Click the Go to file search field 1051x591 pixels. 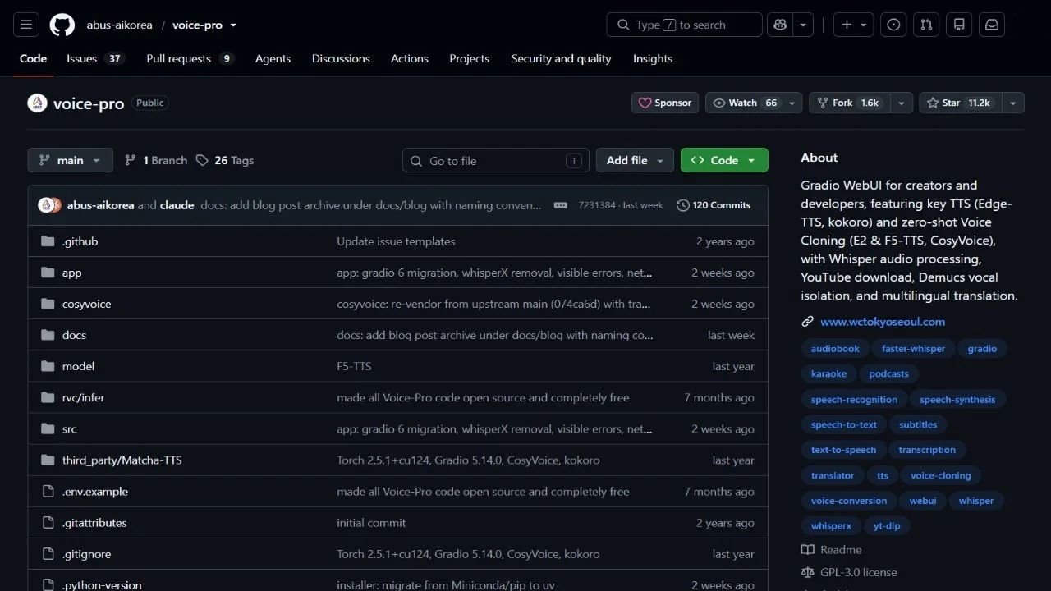pos(496,160)
